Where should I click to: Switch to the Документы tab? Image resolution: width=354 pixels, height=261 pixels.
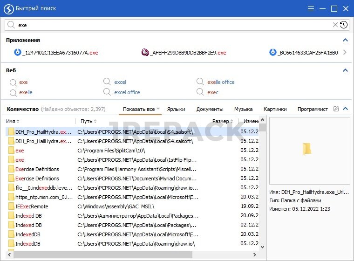(210, 109)
